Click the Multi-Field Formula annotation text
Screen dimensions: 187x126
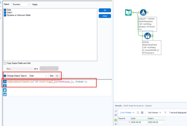coord(152,48)
